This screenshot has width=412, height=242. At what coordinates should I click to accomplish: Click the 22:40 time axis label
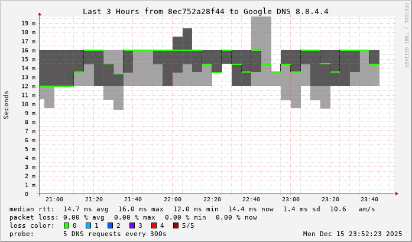tap(251, 200)
